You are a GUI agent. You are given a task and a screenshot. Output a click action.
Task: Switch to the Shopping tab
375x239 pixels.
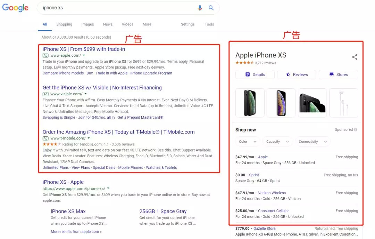pyautogui.click(x=64, y=24)
